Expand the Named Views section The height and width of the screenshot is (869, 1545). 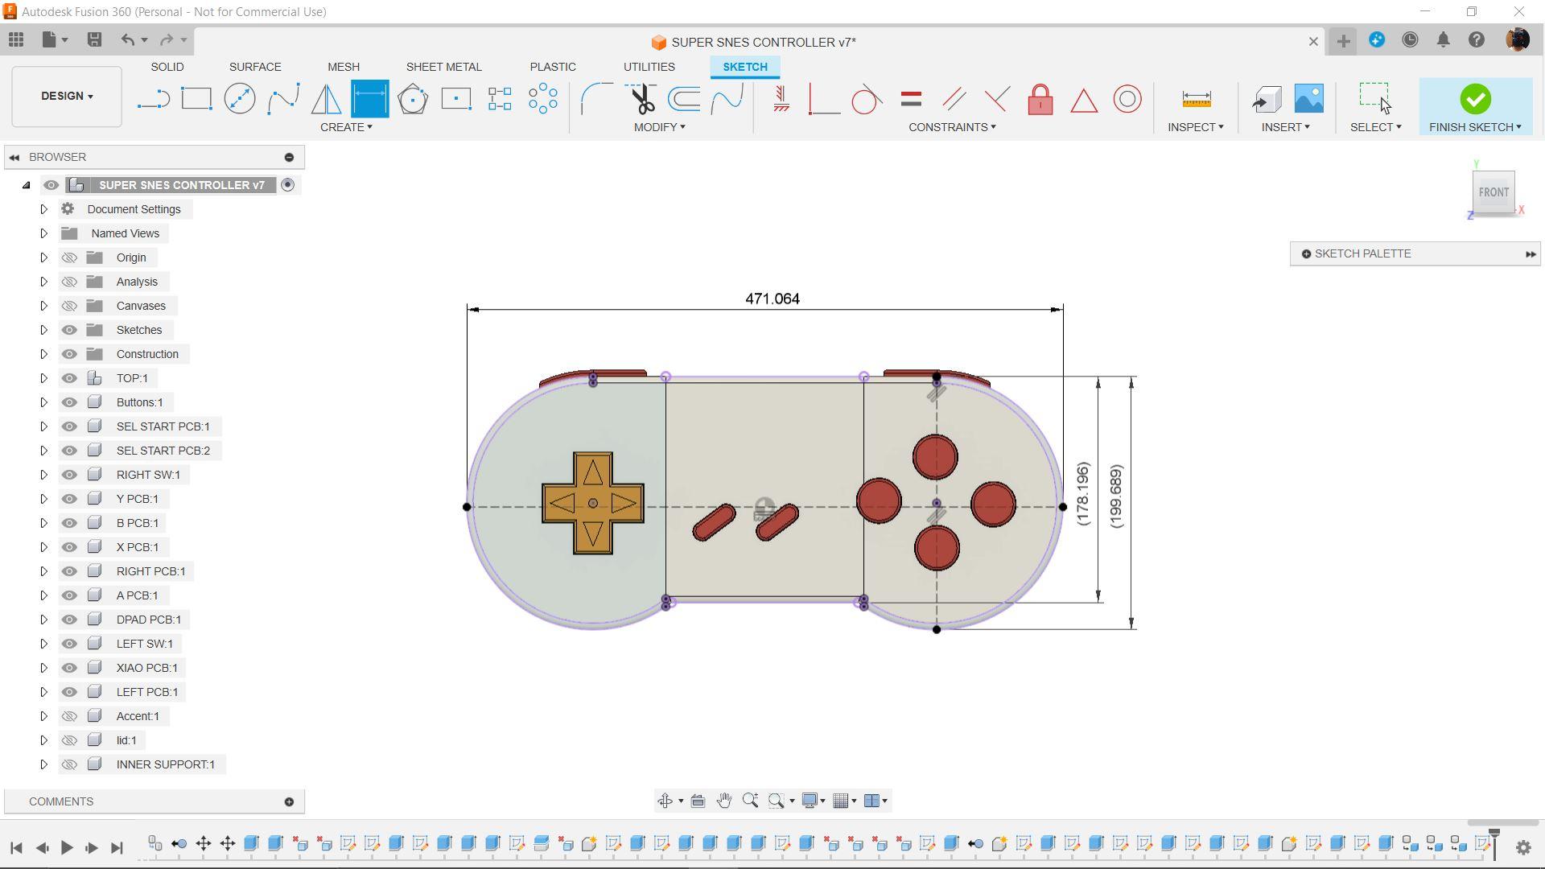pos(43,233)
